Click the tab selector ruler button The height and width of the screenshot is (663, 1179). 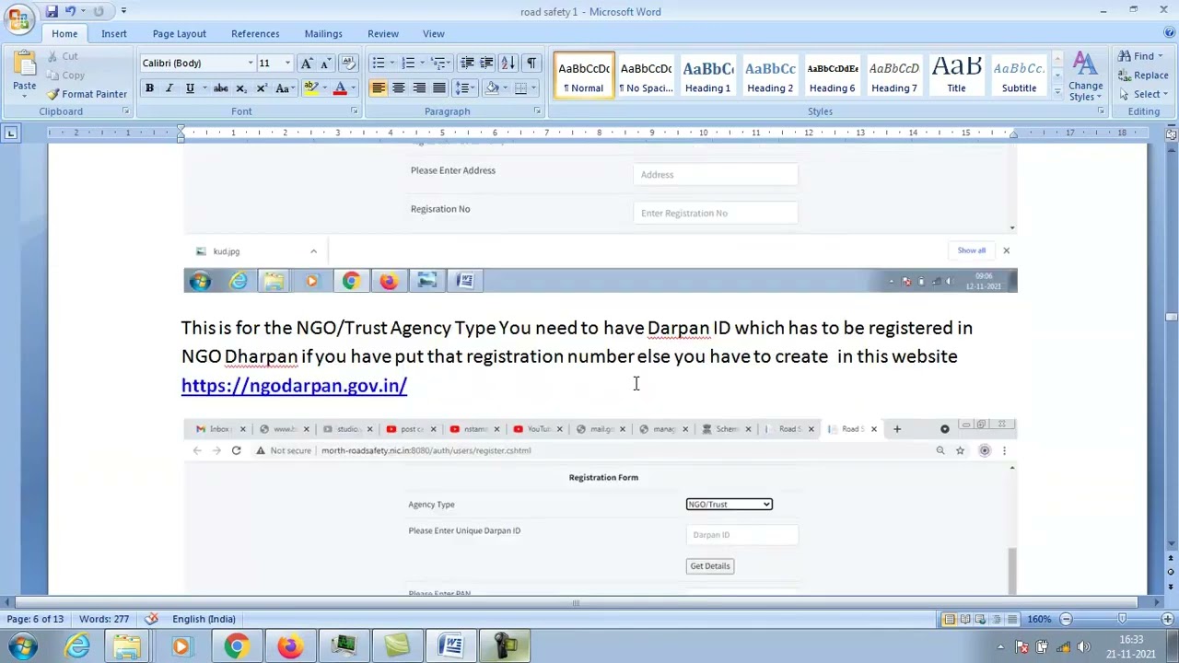pos(10,134)
